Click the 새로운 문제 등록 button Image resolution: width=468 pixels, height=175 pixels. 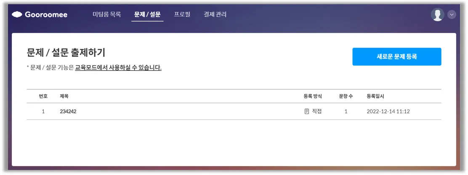coord(397,57)
